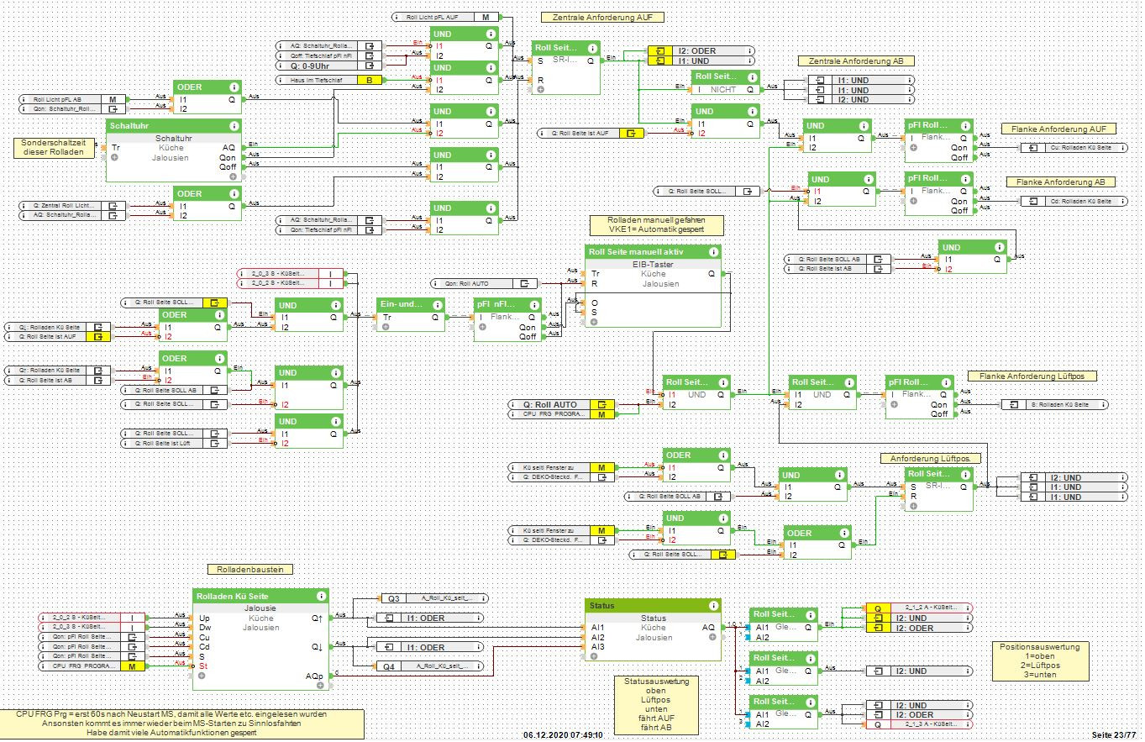Viewport: 1145px width, 742px height.
Task: Expand the plus on Ein- und... block
Action: (386, 326)
